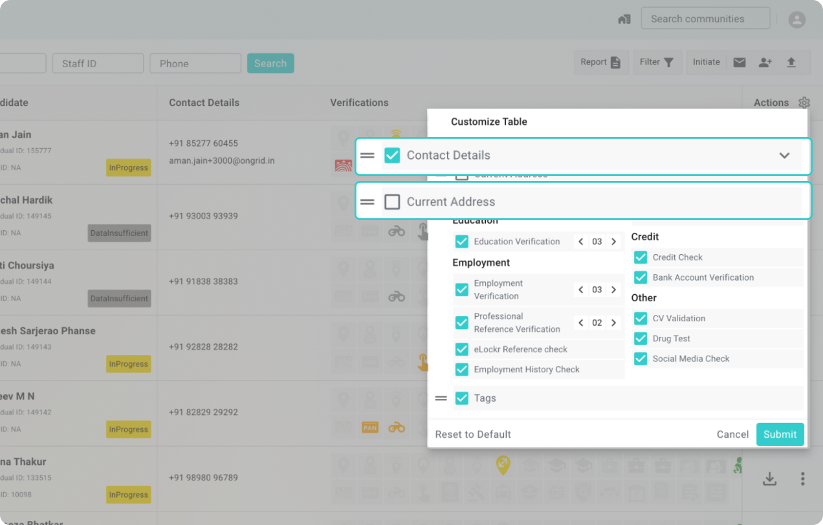The height and width of the screenshot is (525, 823).
Task: Increase Employment Verification count
Action: pos(613,290)
